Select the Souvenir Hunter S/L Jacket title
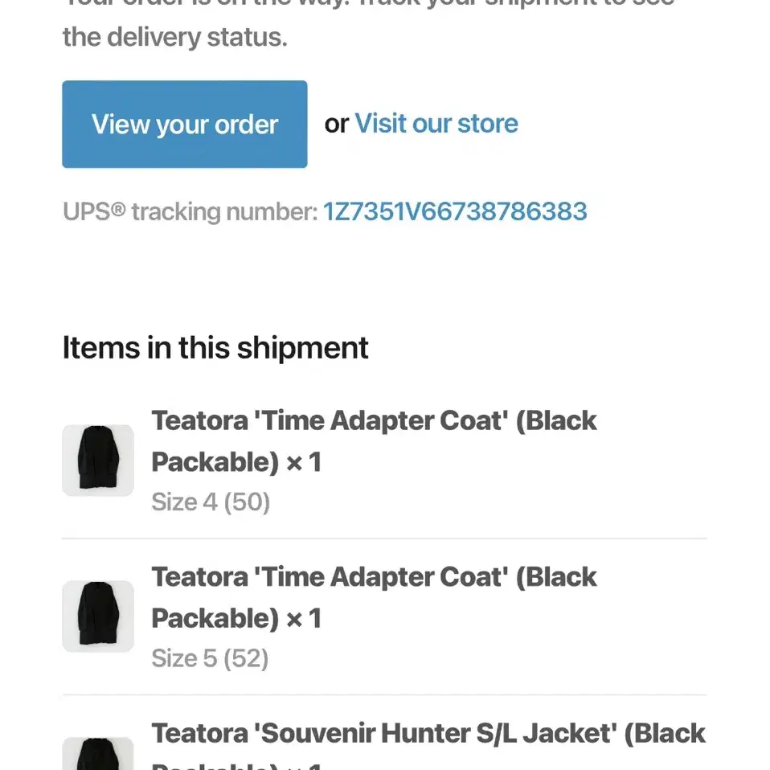Image resolution: width=770 pixels, height=770 pixels. pyautogui.click(x=428, y=744)
